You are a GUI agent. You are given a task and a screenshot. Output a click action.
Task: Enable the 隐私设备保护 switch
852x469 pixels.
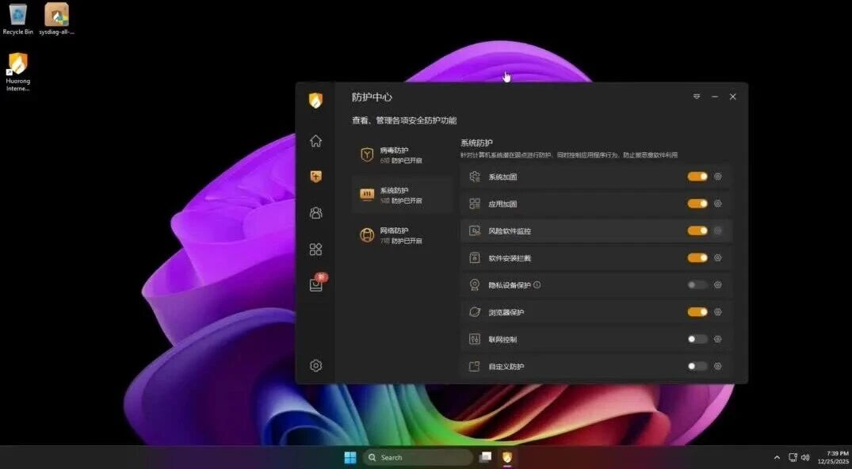[x=697, y=284]
